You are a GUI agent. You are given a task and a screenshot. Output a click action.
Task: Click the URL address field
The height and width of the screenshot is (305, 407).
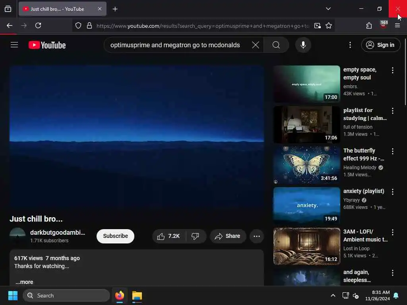[x=203, y=26]
